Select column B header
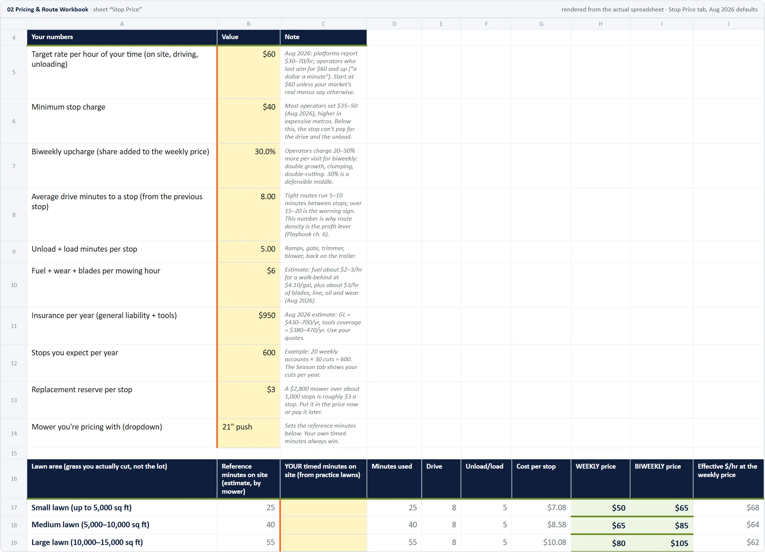765x552 pixels. coord(248,24)
